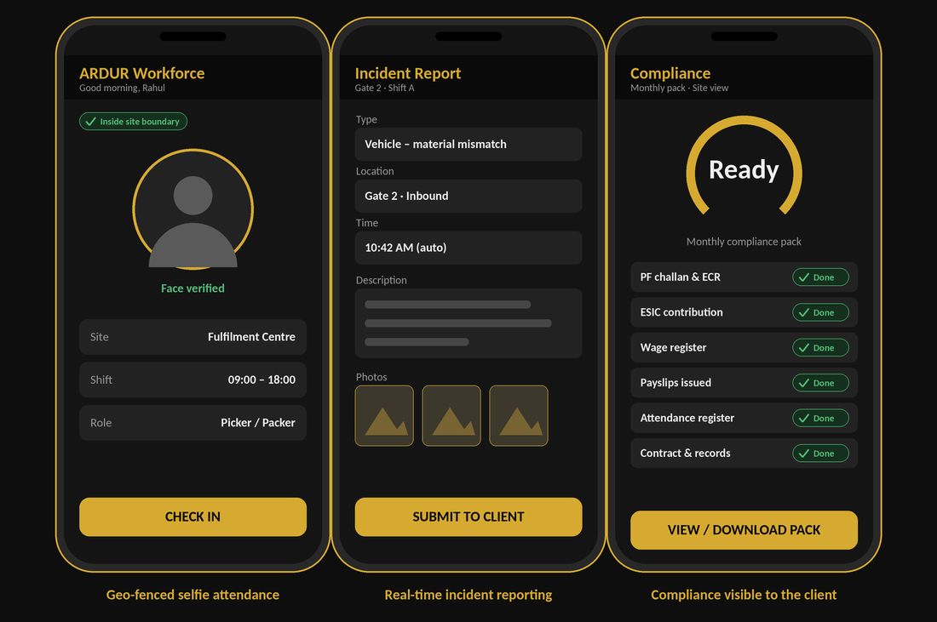Viewport: 937px width, 622px height.
Task: Click the Description text area
Action: click(468, 323)
